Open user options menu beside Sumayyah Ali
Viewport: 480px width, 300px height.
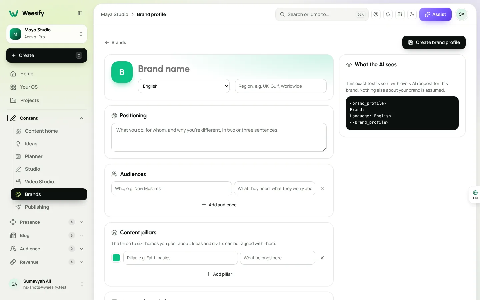point(82,284)
